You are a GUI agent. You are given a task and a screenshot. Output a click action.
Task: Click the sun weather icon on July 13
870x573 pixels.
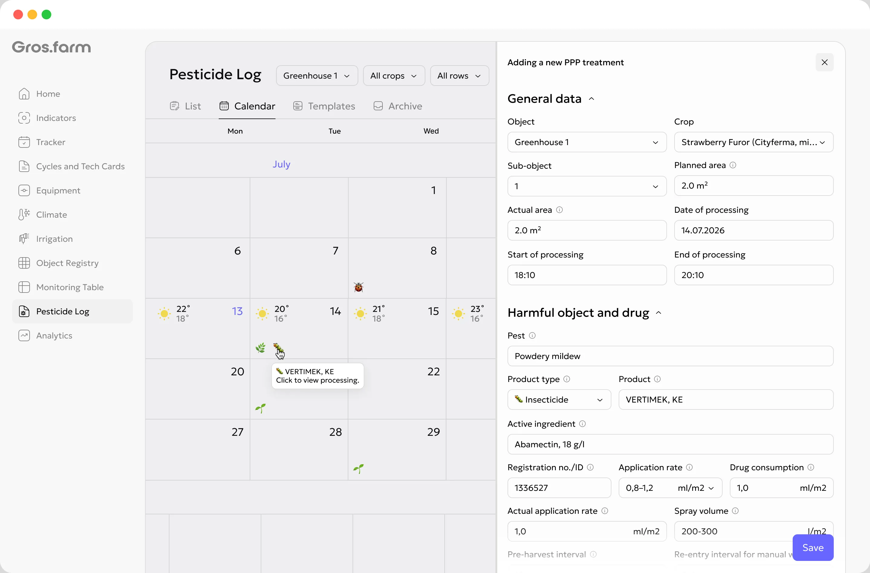[164, 314]
